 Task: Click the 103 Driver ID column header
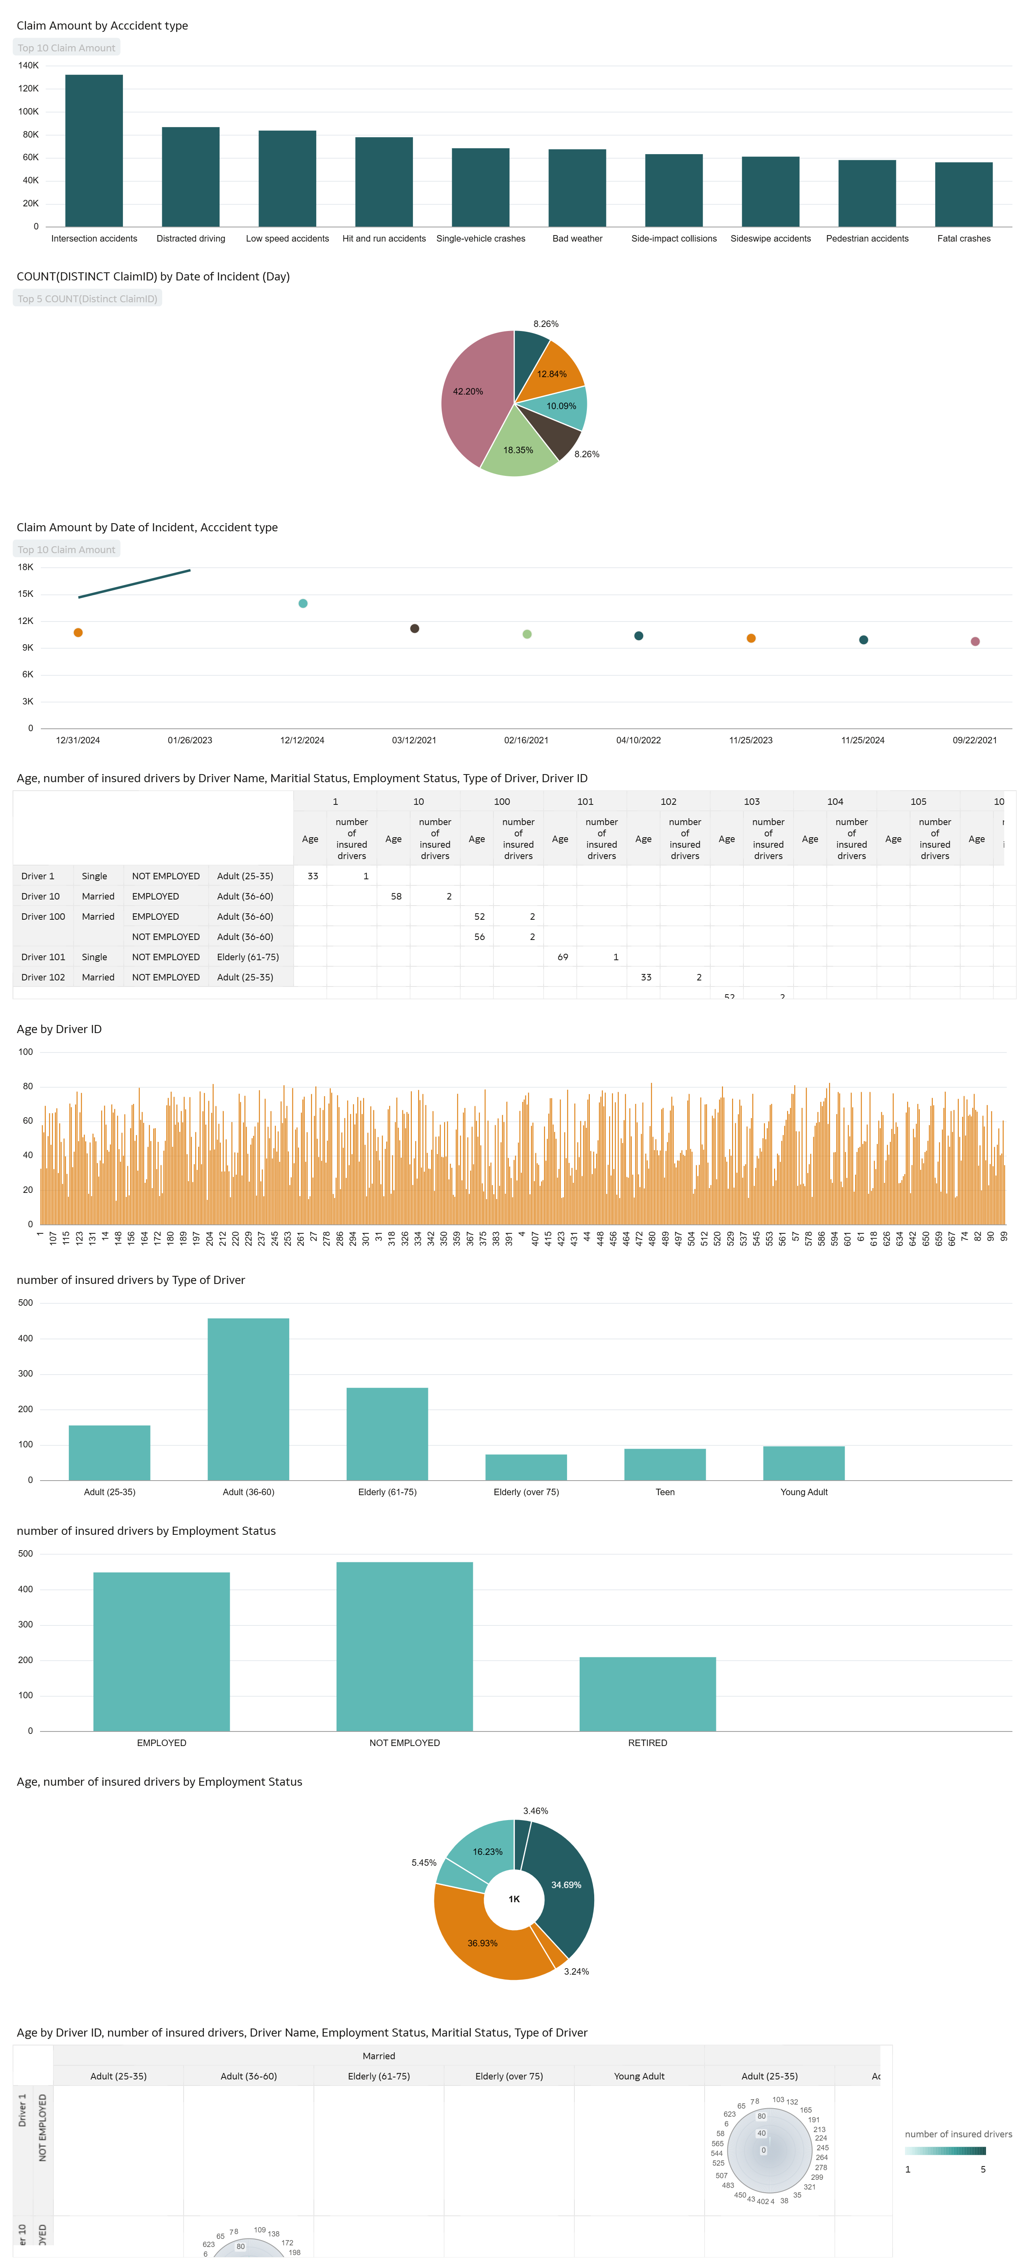pyautogui.click(x=751, y=801)
